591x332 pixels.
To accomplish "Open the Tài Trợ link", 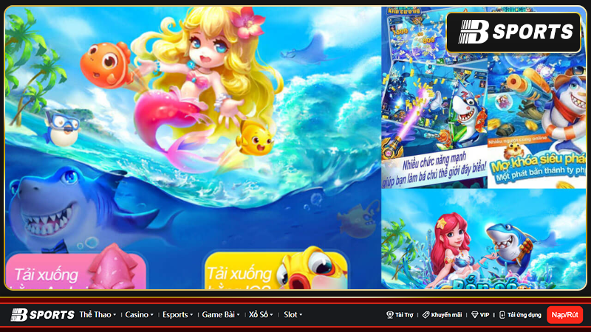I will 404,315.
